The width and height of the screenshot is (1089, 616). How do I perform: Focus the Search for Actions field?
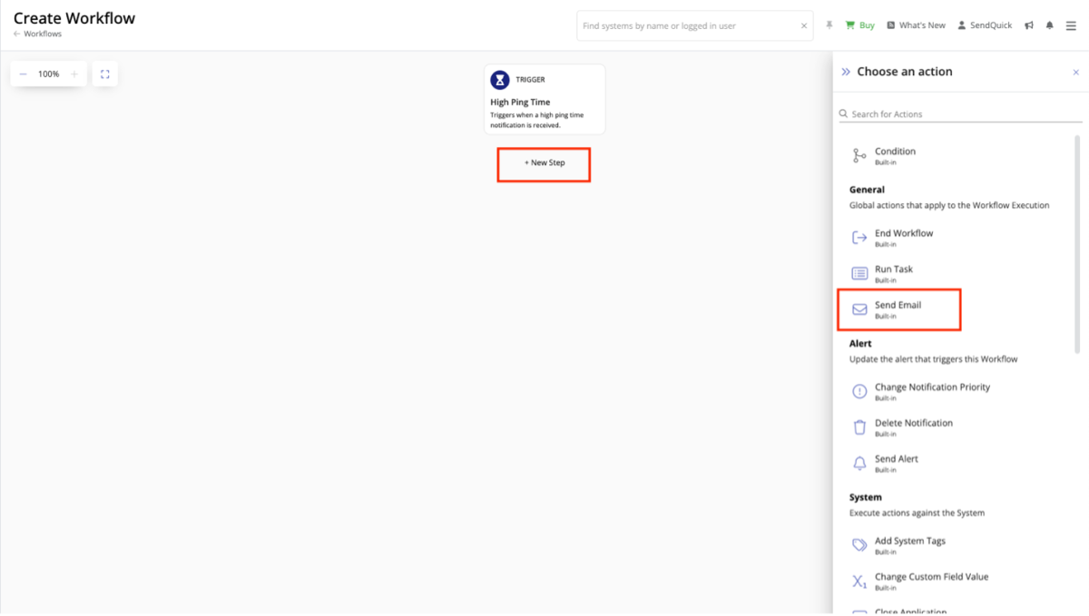click(960, 114)
